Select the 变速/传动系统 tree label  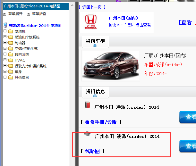tap(26, 49)
